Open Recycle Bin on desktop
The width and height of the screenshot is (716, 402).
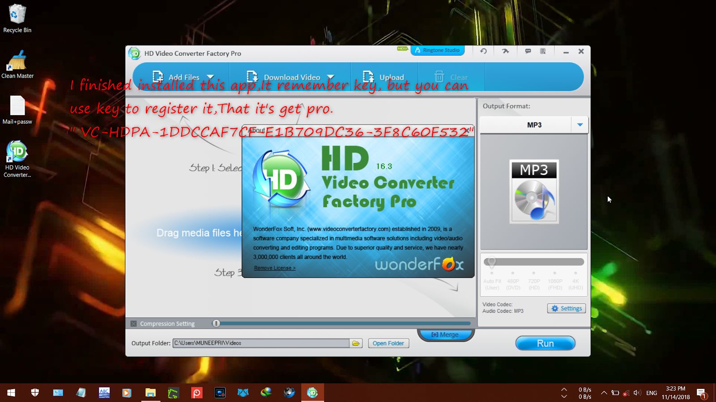(17, 18)
